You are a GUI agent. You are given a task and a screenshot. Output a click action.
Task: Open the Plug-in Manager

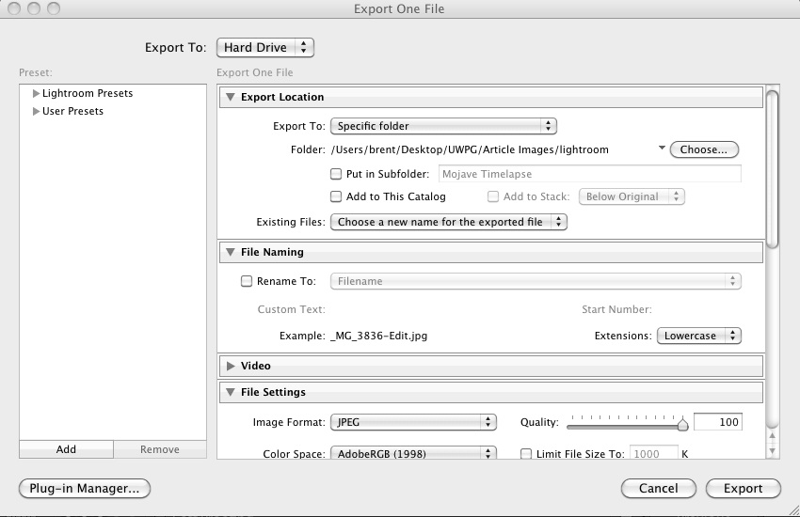click(85, 488)
